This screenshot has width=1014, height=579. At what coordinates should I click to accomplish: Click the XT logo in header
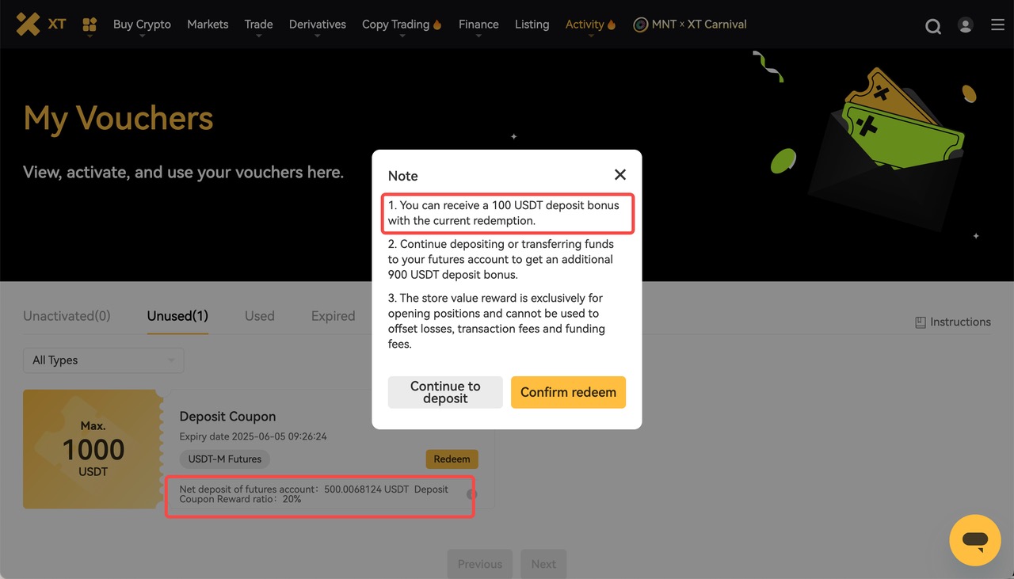(x=41, y=25)
